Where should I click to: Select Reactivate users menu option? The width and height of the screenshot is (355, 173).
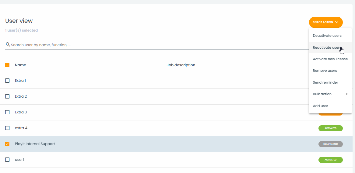point(327,47)
